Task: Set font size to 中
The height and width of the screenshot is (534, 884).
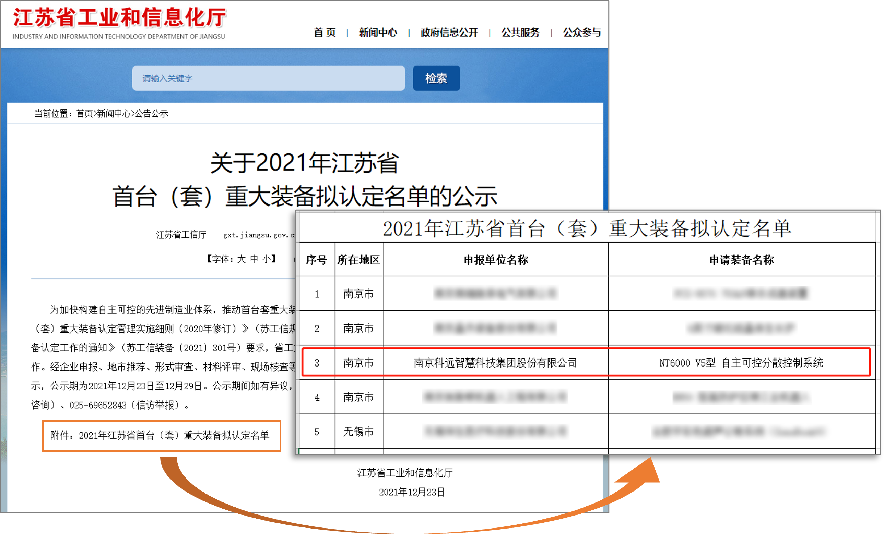Action: [x=254, y=259]
